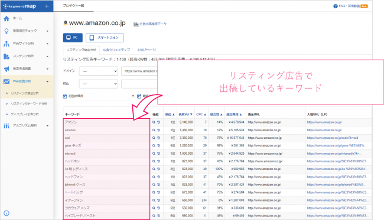
Task: Open the 初回出稿日 calendar icon
Action: click(65, 96)
